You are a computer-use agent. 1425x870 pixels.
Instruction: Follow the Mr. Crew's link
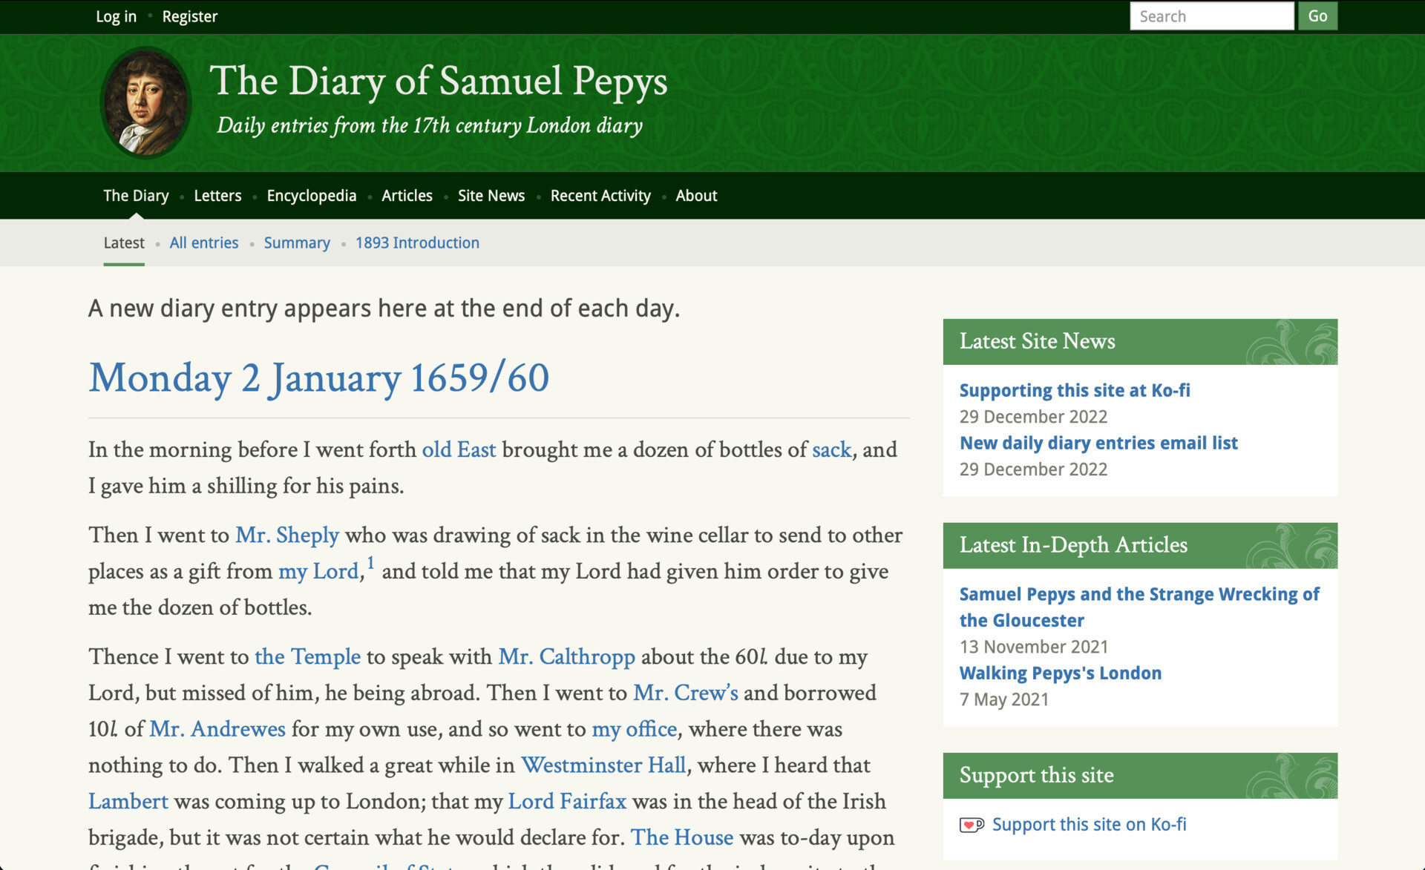click(x=686, y=693)
